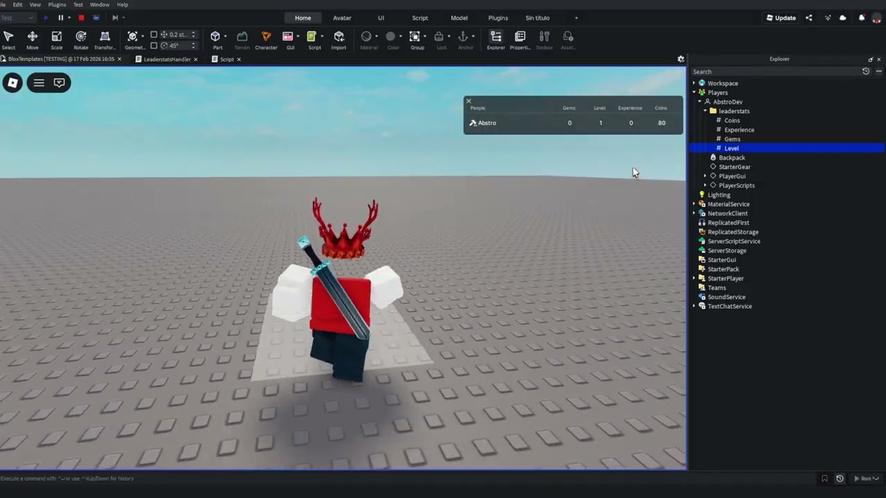
Task: Switch client/server view toggle
Action: click(96, 18)
